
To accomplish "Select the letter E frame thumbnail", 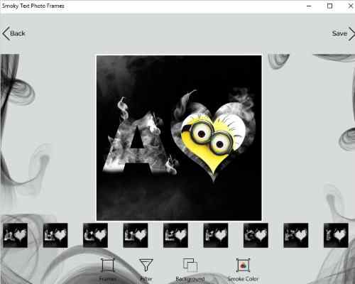I will tap(175, 235).
